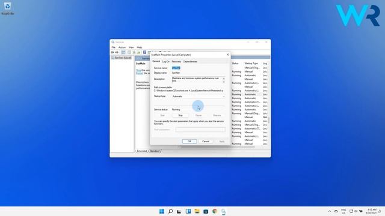Open the Help menu in Services
Screen dimensions: 385x216
(x=140, y=47)
